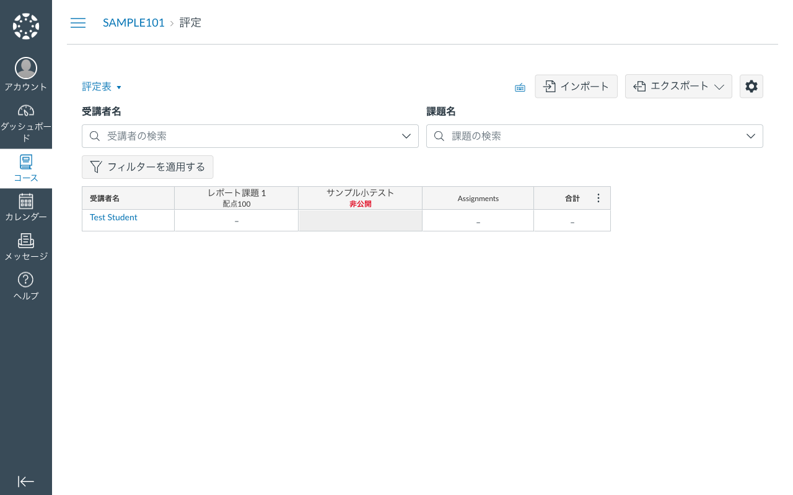Click the keyboard shortcuts icon

pyautogui.click(x=520, y=87)
